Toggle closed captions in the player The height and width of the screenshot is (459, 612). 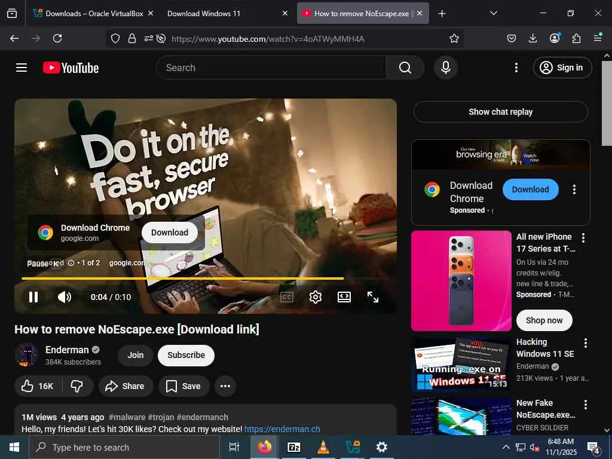tap(287, 297)
